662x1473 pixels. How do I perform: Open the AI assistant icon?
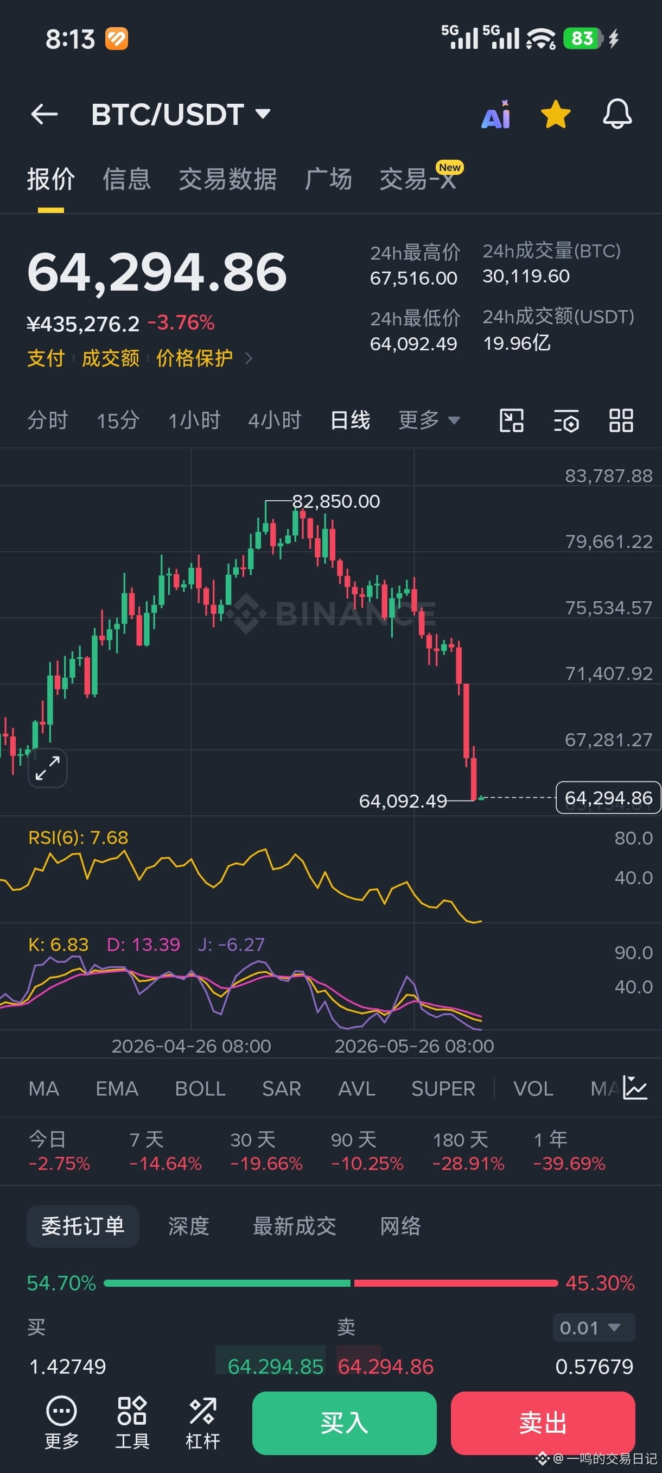(496, 115)
